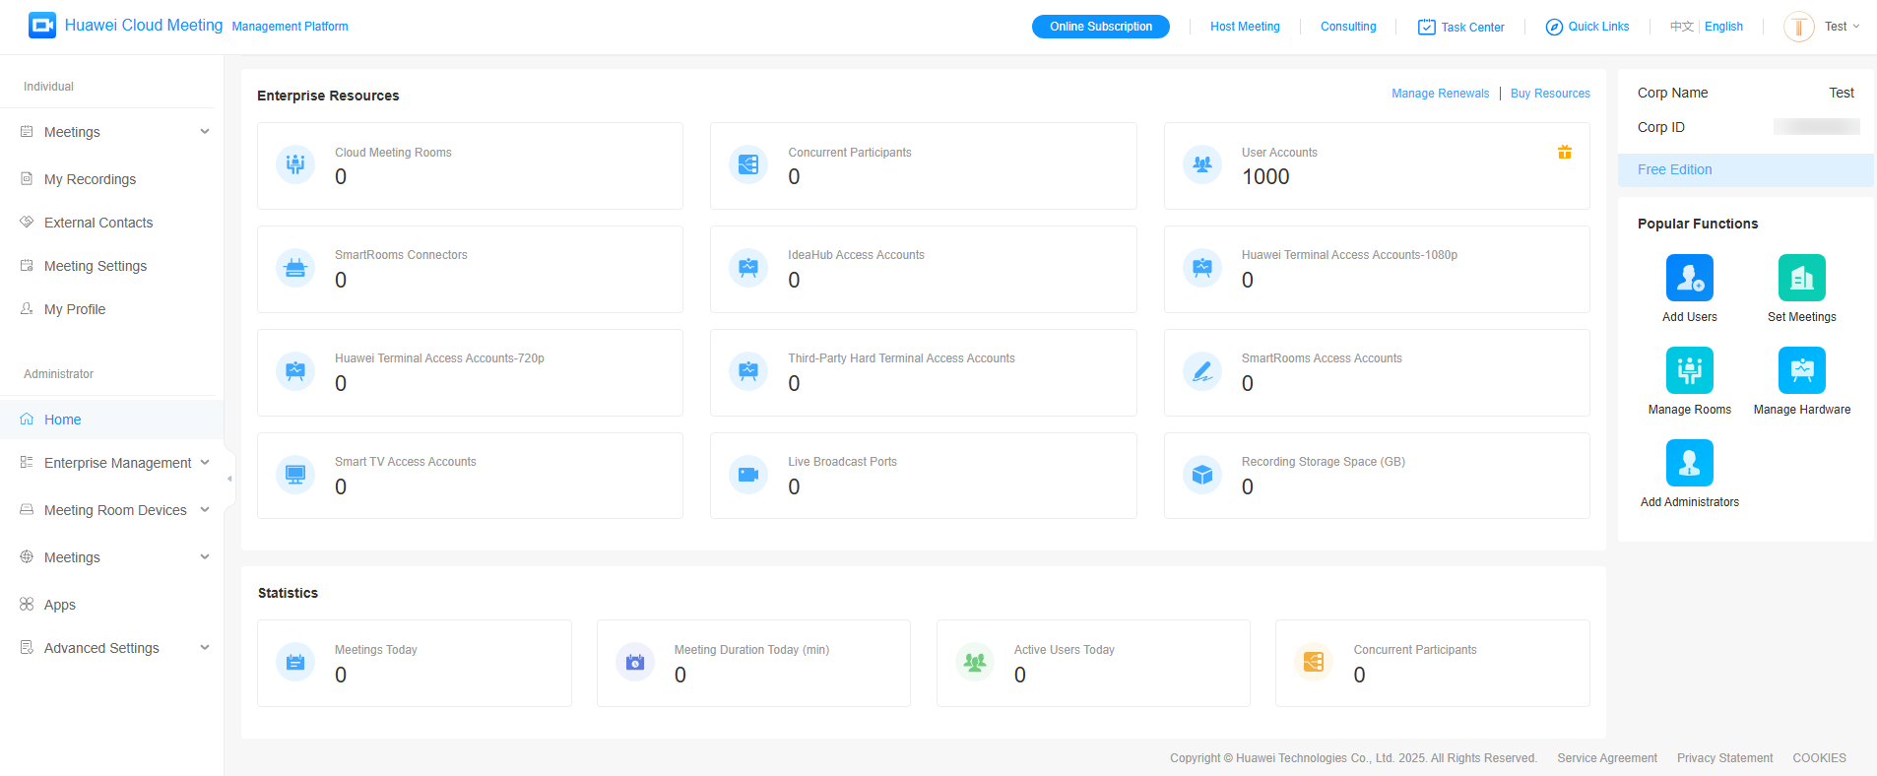Expand the Advanced Settings chevron

(x=205, y=648)
